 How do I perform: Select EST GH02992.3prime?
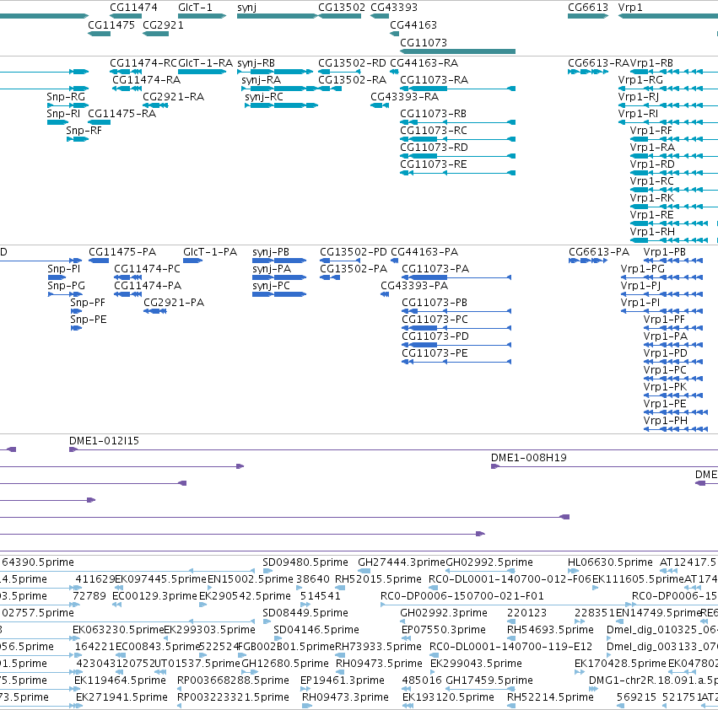[402, 621]
